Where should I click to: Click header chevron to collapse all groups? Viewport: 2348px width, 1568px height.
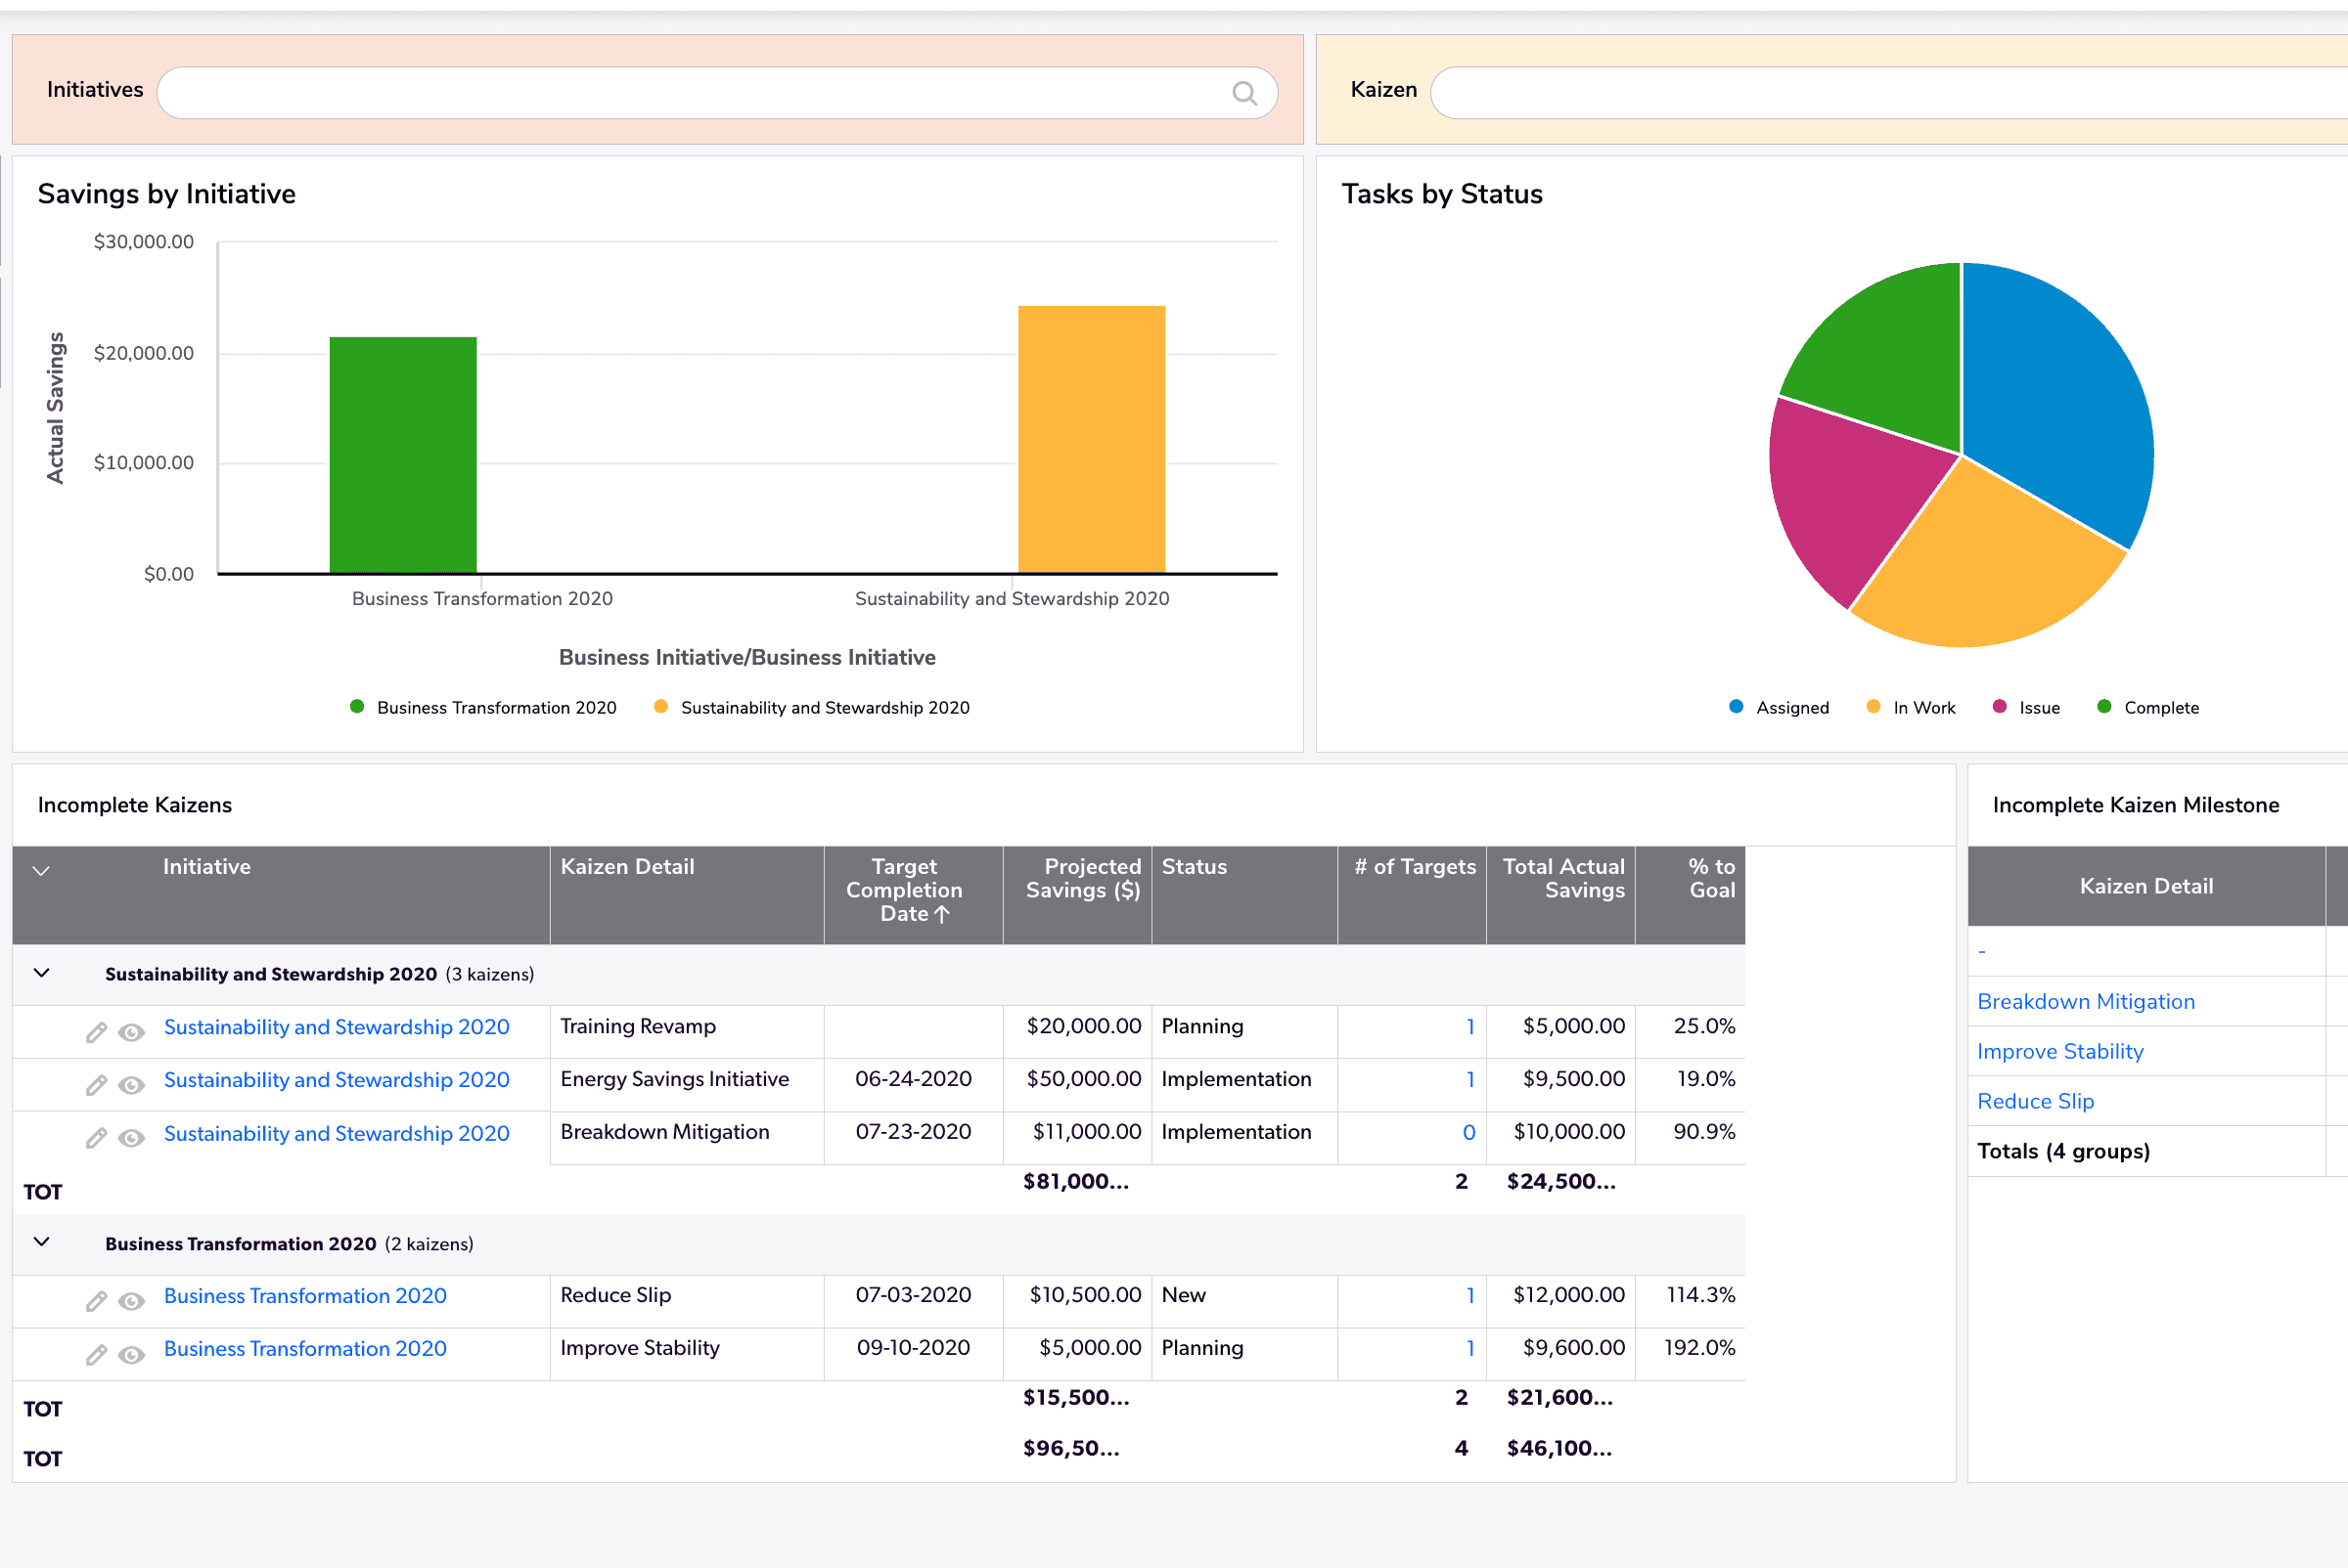(x=41, y=870)
